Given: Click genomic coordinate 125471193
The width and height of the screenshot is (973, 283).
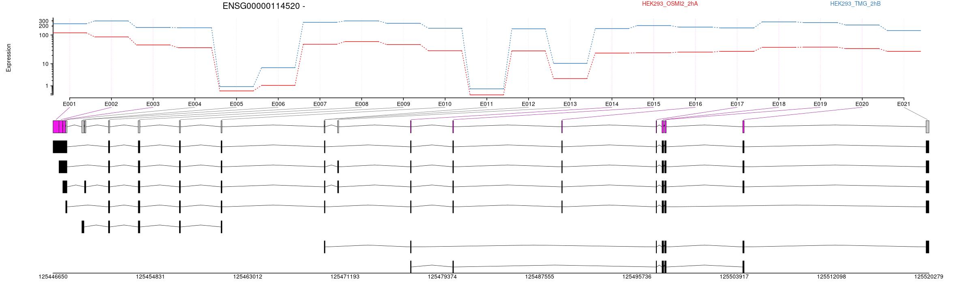Looking at the screenshot, I should pyautogui.click(x=345, y=277).
